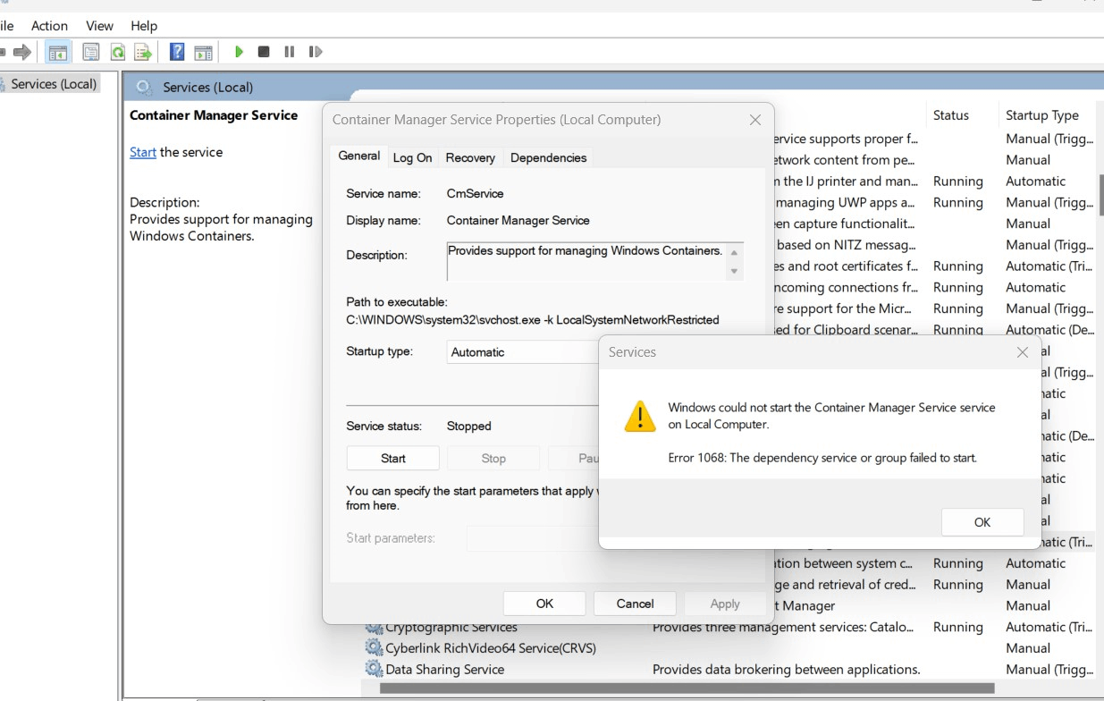Click OK in the error 1068 dialog

(x=982, y=522)
